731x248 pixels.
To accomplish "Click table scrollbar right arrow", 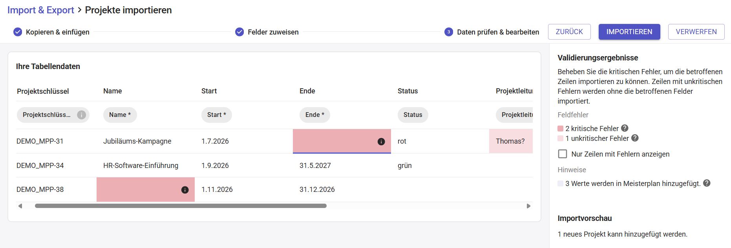I will (528, 206).
